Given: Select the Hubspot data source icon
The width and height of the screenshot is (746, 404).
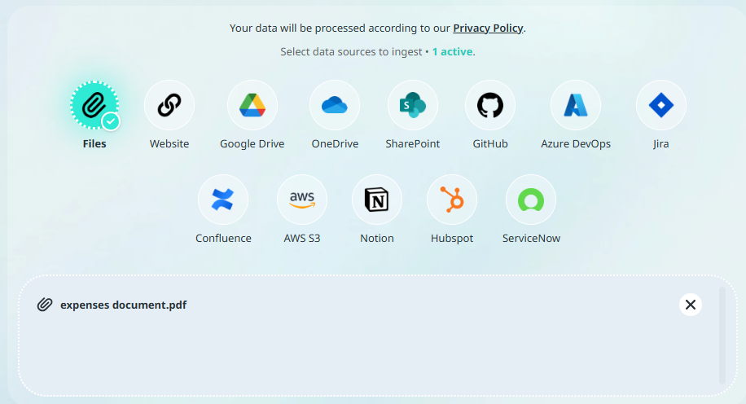Looking at the screenshot, I should (x=452, y=200).
